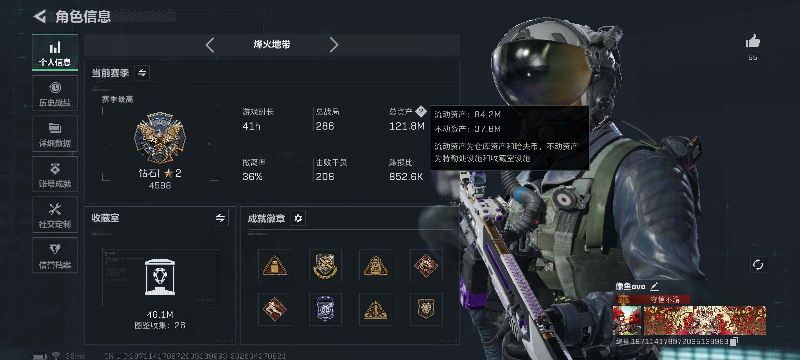
Task: Open the 详细数据 tab
Action: [x=55, y=134]
